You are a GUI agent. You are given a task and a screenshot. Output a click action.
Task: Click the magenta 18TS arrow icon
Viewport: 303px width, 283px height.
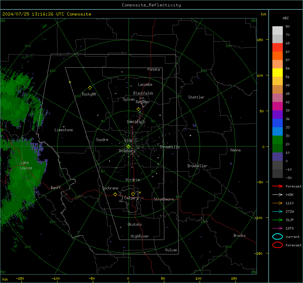pos(277,228)
